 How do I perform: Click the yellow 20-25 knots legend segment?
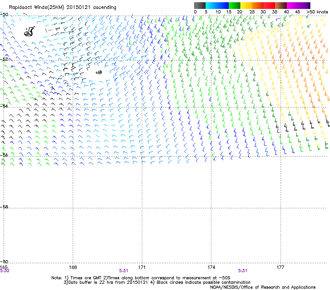[246, 5]
